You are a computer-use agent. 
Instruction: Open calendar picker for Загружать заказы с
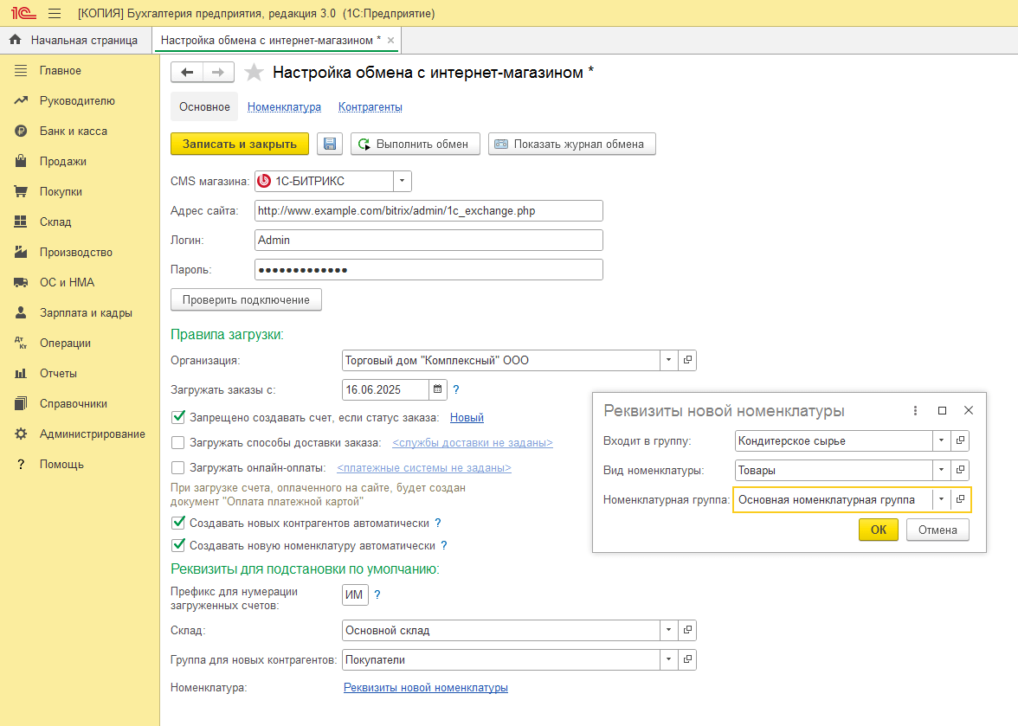point(438,389)
